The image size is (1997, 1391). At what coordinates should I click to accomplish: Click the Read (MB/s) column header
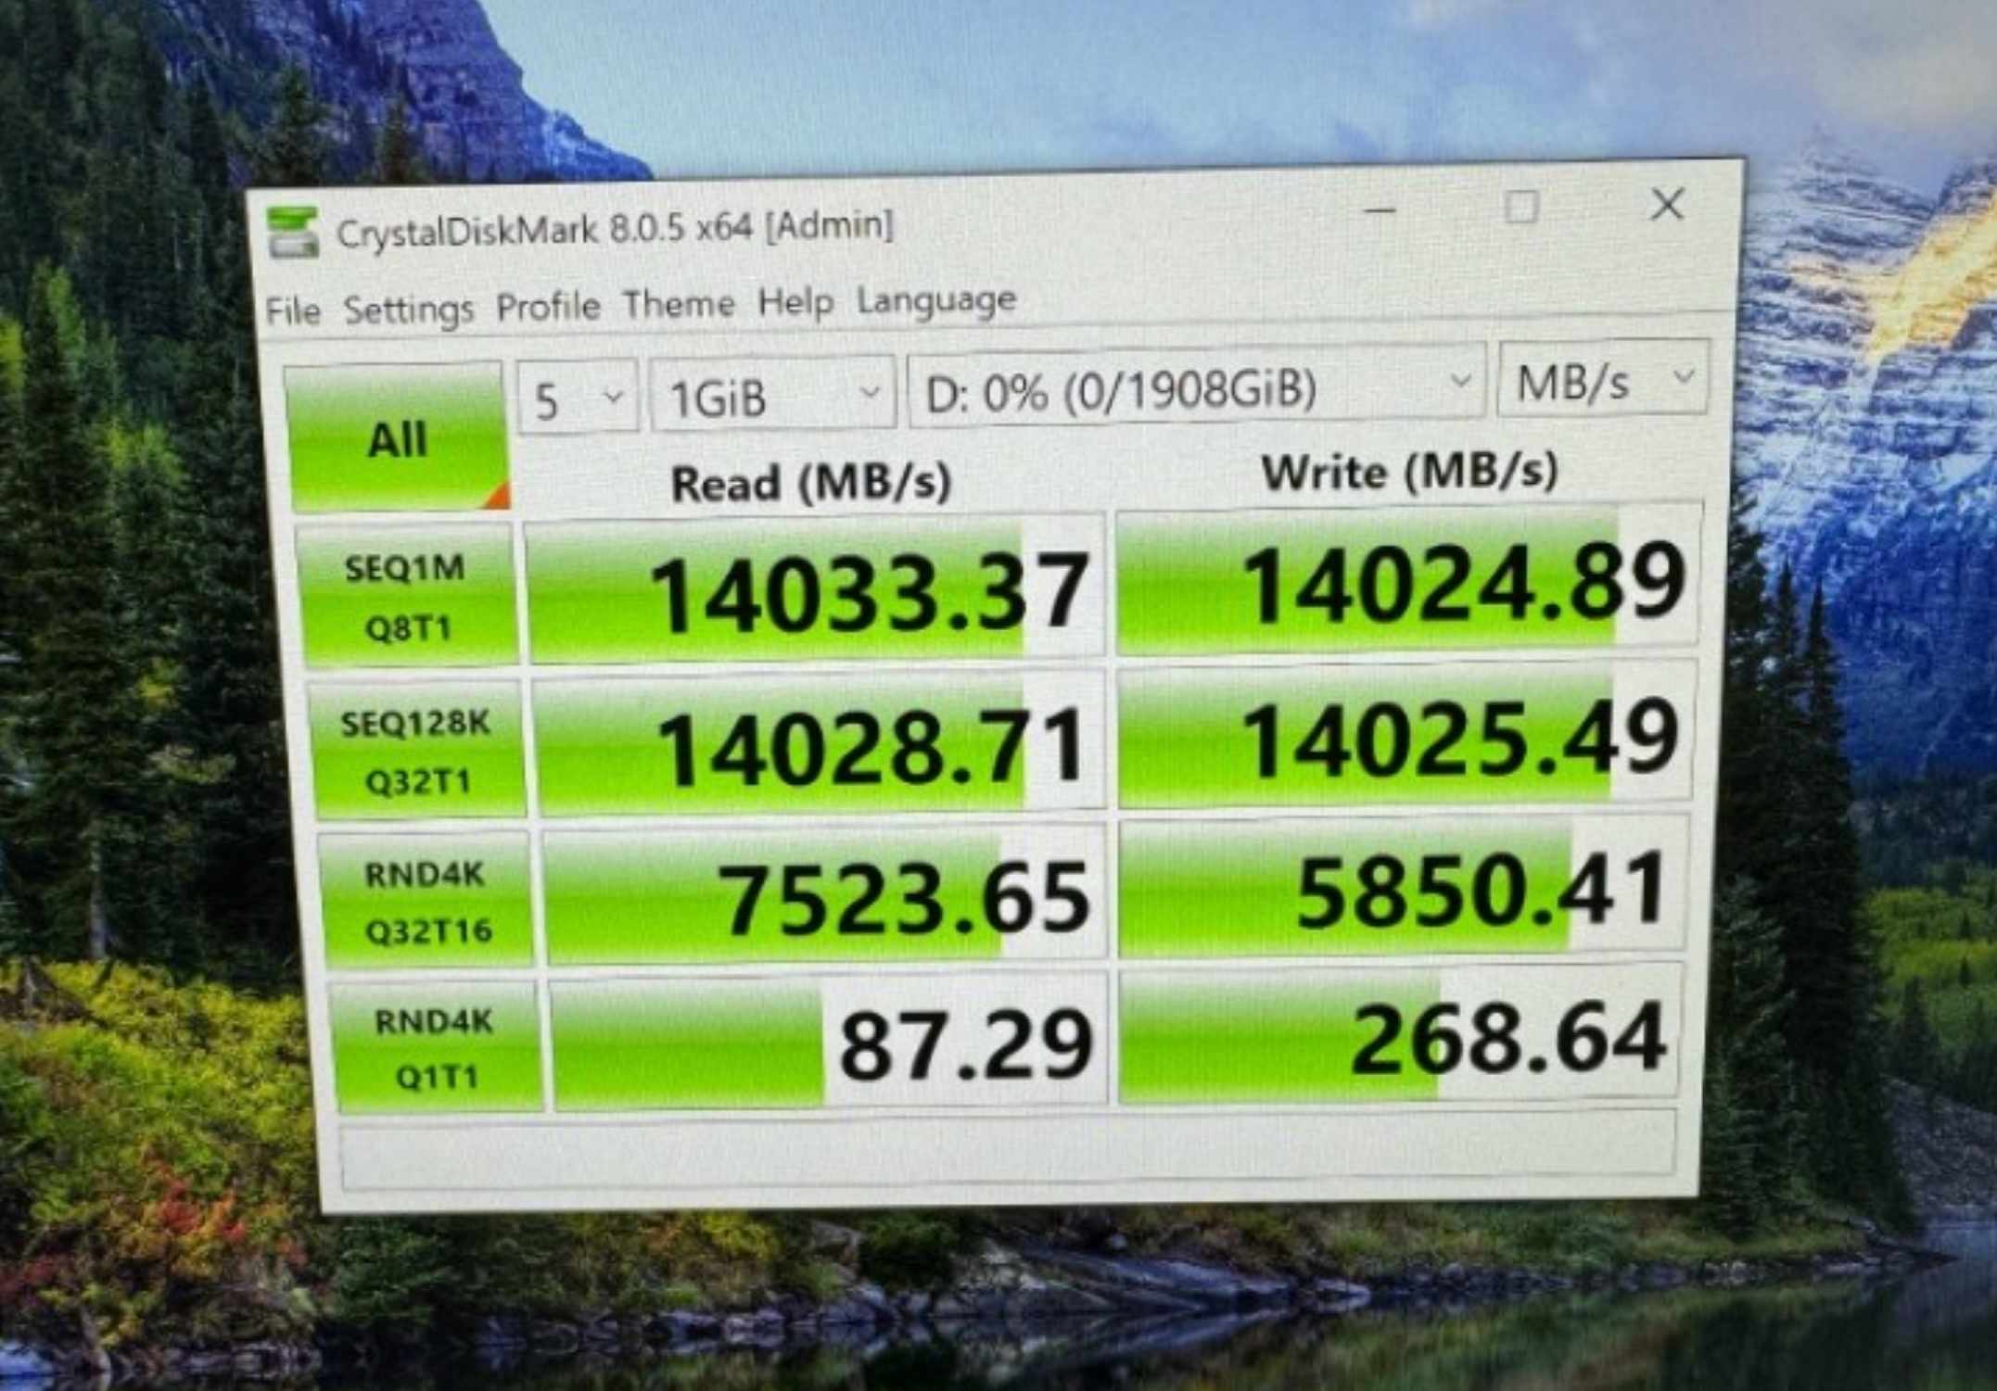(x=811, y=483)
